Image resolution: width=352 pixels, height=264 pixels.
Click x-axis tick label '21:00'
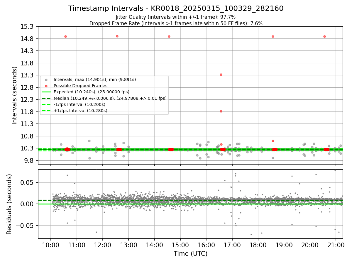point(336,245)
